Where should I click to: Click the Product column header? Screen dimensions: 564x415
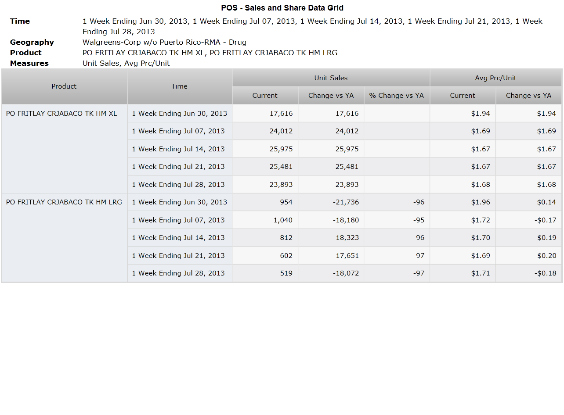[x=64, y=86]
